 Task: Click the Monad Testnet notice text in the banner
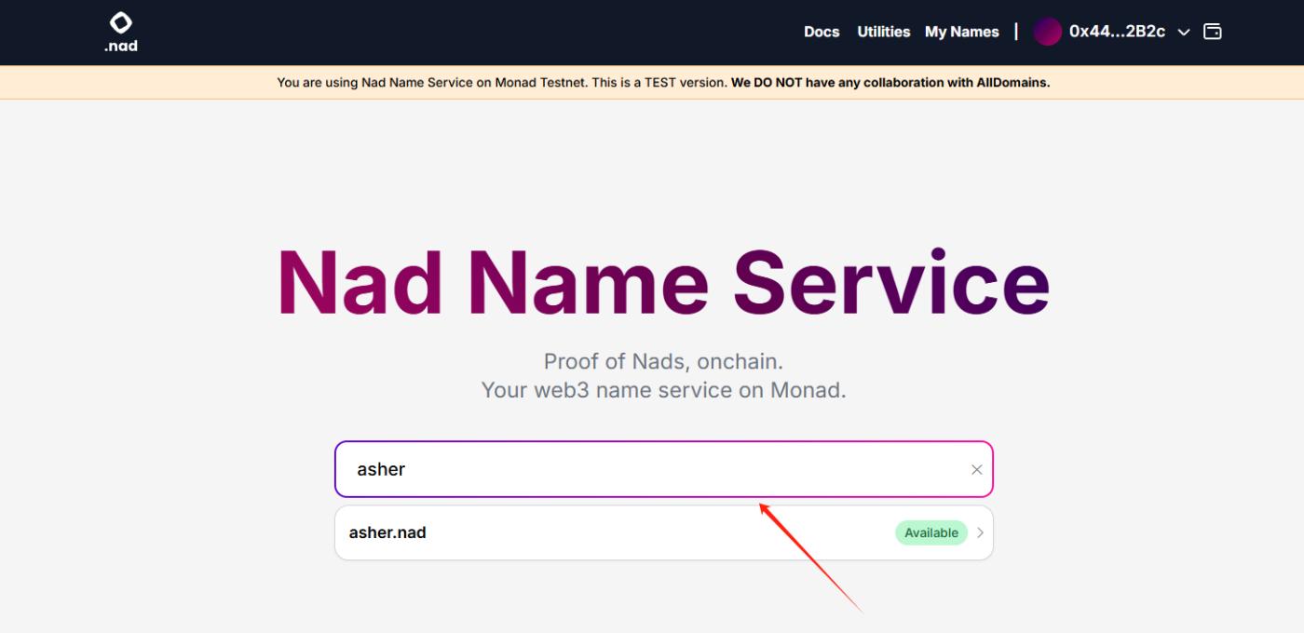(501, 83)
